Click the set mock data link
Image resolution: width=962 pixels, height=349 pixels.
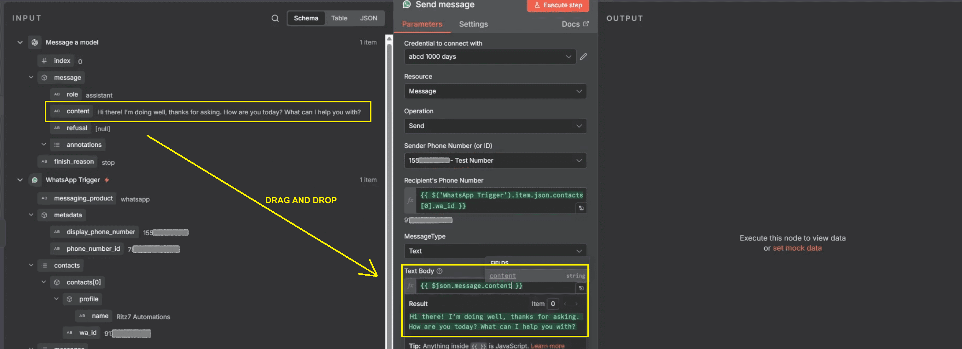click(x=797, y=248)
